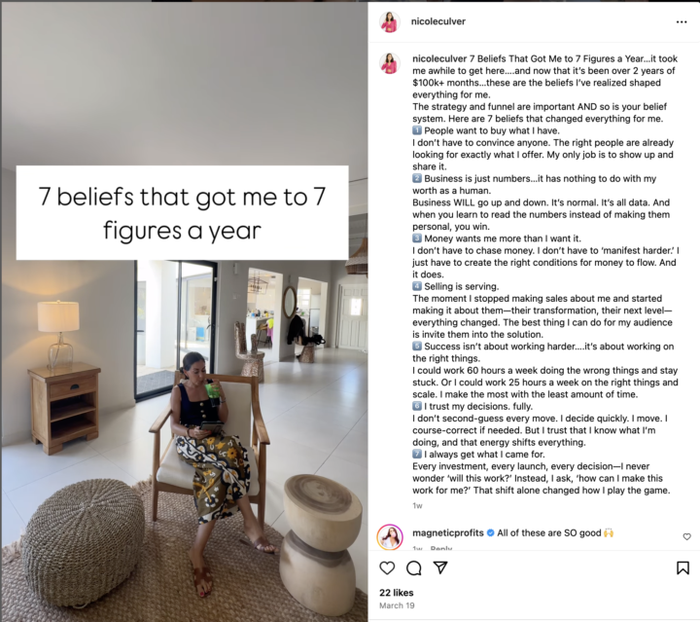Click the nicoleculver username in the header
The width and height of the screenshot is (700, 622).
[437, 21]
